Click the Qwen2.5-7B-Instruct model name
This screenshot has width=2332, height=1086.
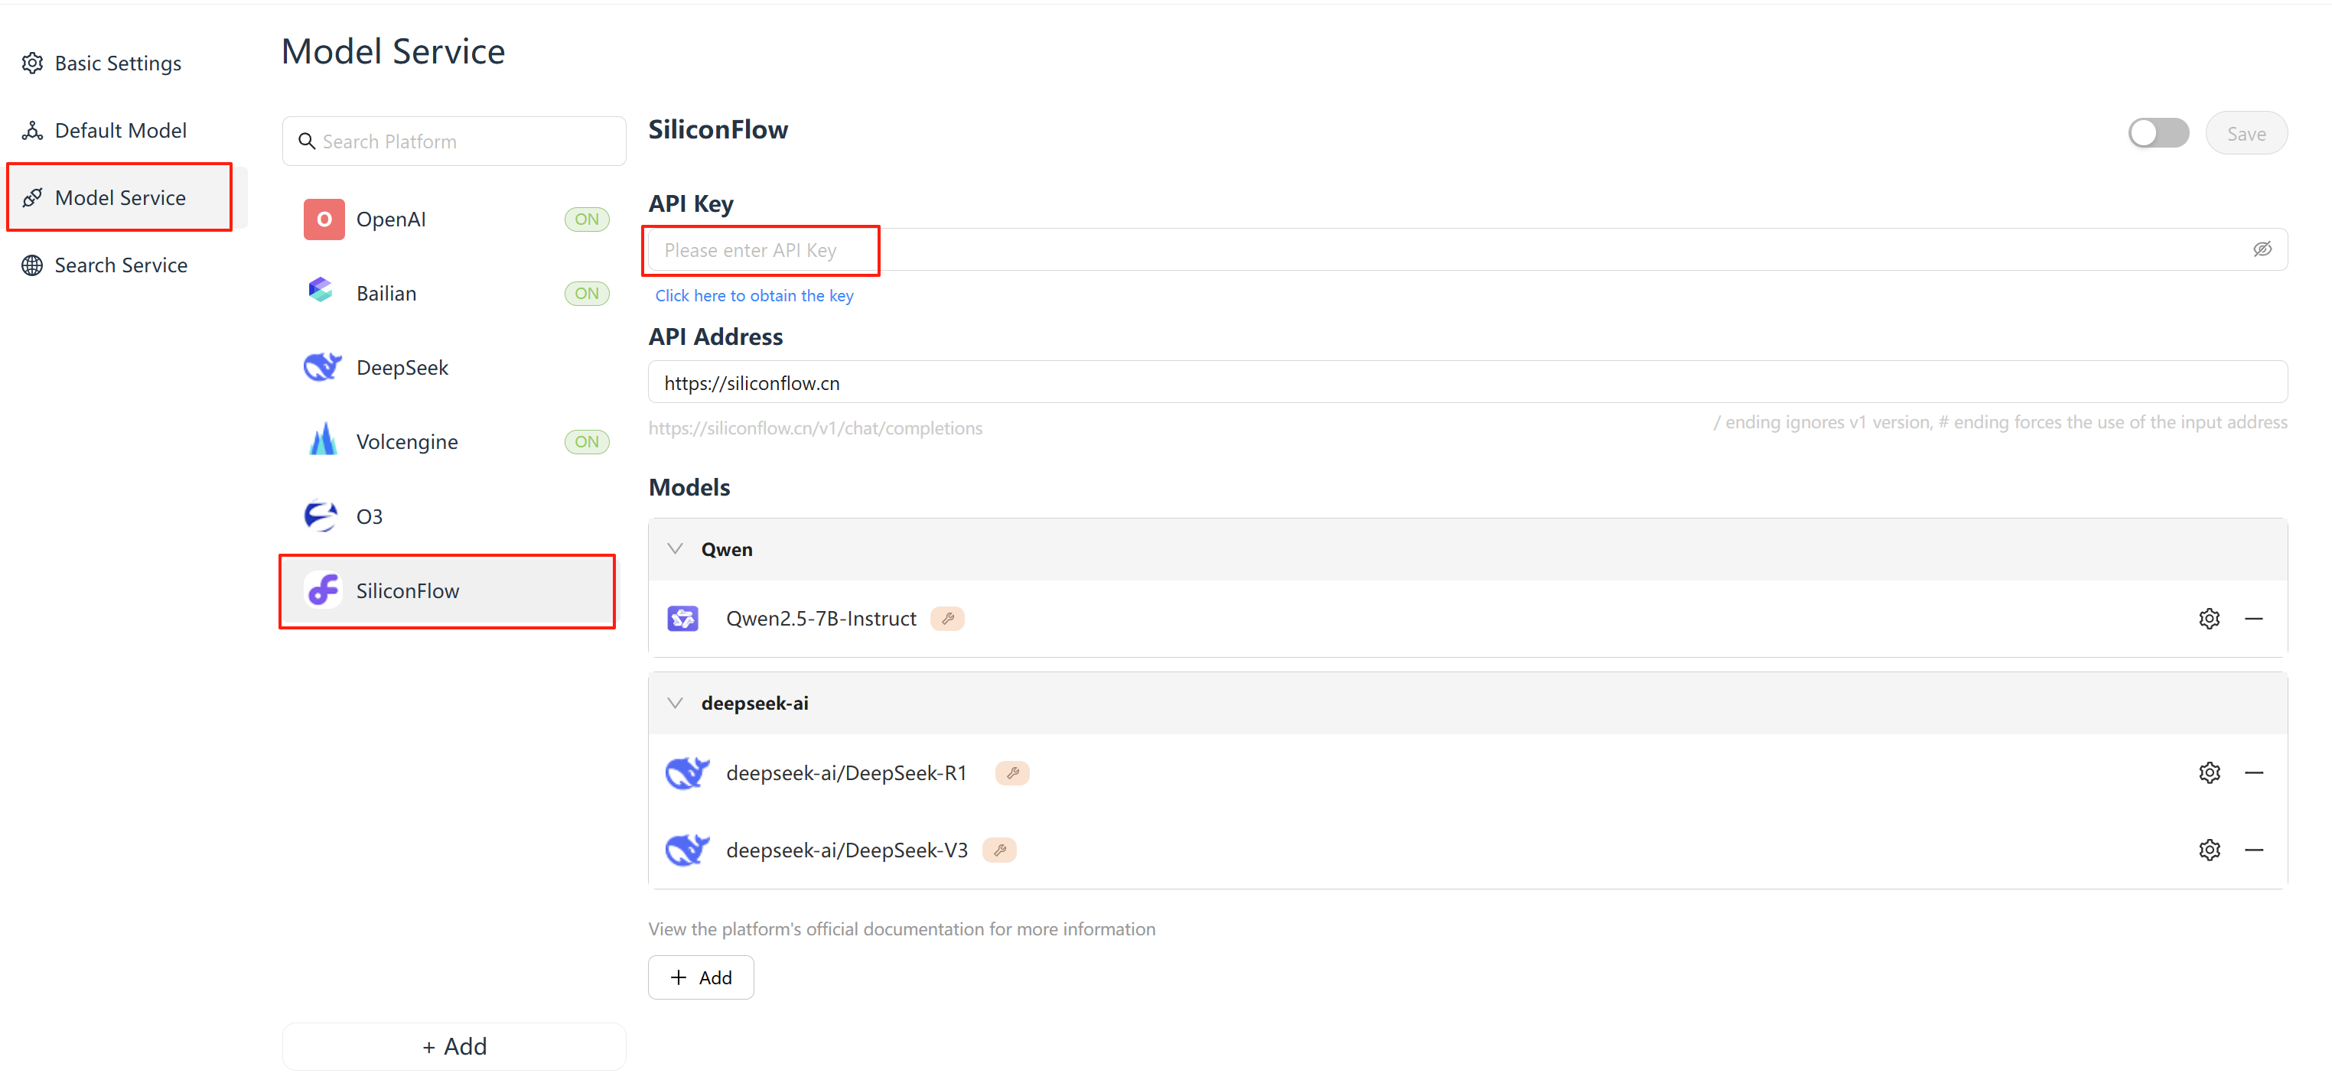point(821,618)
